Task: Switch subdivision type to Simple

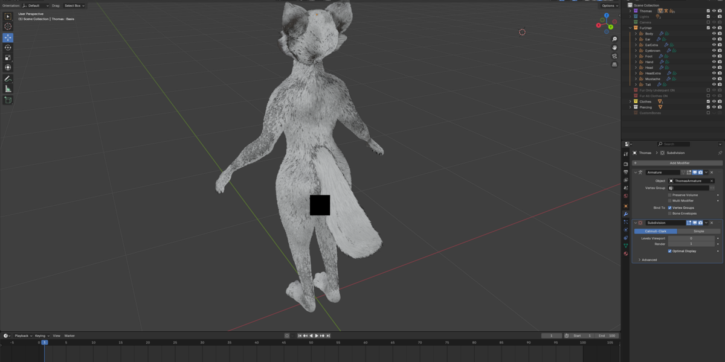Action: coord(699,231)
